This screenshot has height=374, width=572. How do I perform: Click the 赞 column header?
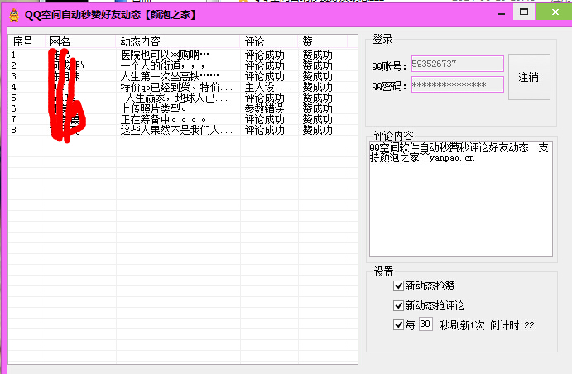tap(327, 41)
